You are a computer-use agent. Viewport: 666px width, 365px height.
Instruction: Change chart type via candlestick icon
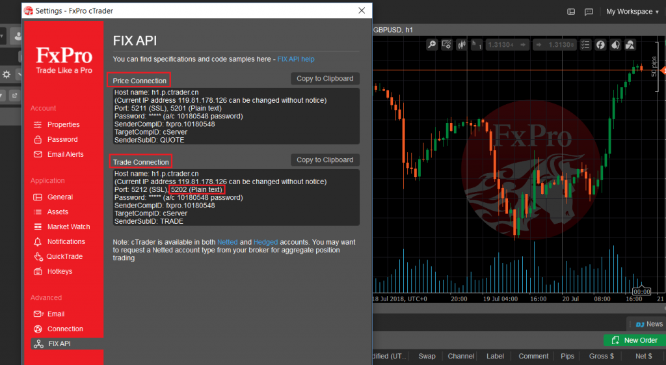point(462,45)
